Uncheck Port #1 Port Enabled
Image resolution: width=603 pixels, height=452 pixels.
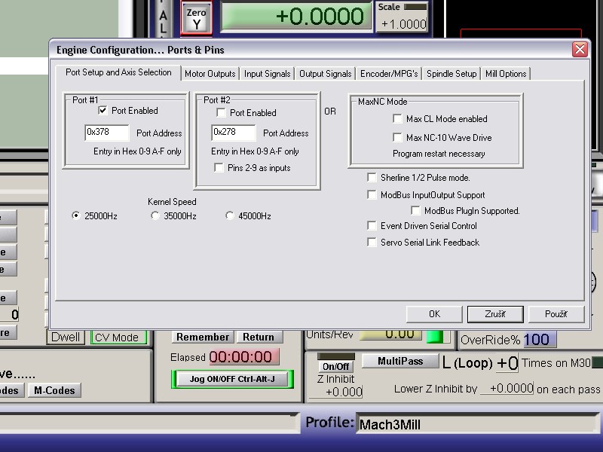(103, 111)
